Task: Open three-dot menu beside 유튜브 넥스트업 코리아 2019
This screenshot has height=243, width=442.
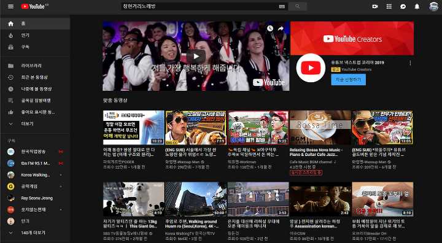Action: [x=410, y=63]
